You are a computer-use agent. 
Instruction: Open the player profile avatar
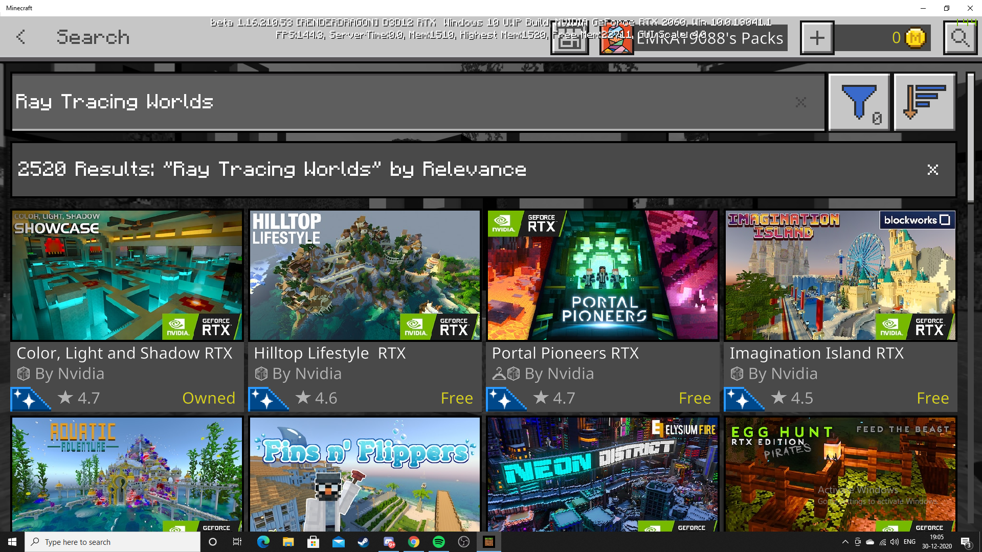616,40
